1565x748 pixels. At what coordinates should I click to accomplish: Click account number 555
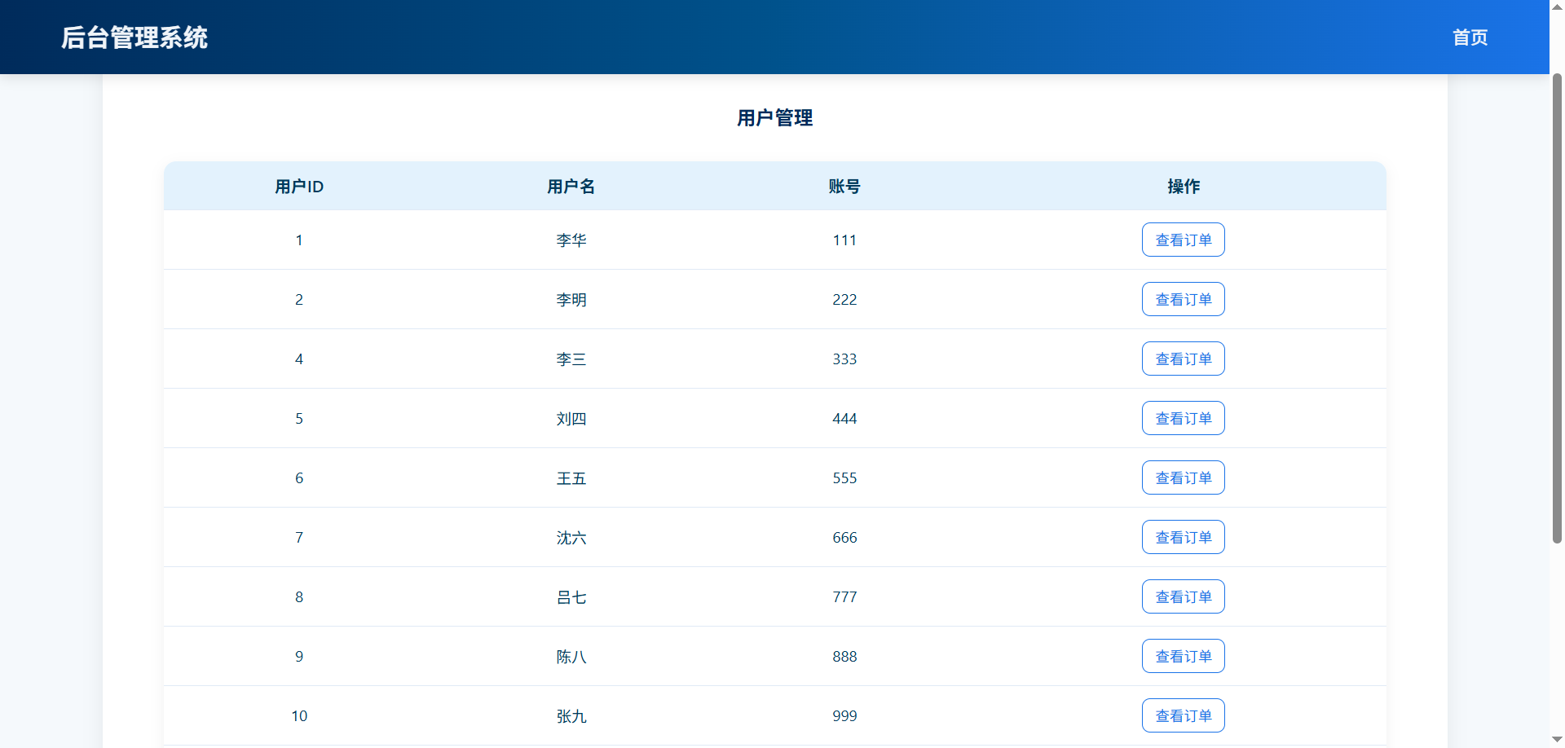tap(844, 478)
